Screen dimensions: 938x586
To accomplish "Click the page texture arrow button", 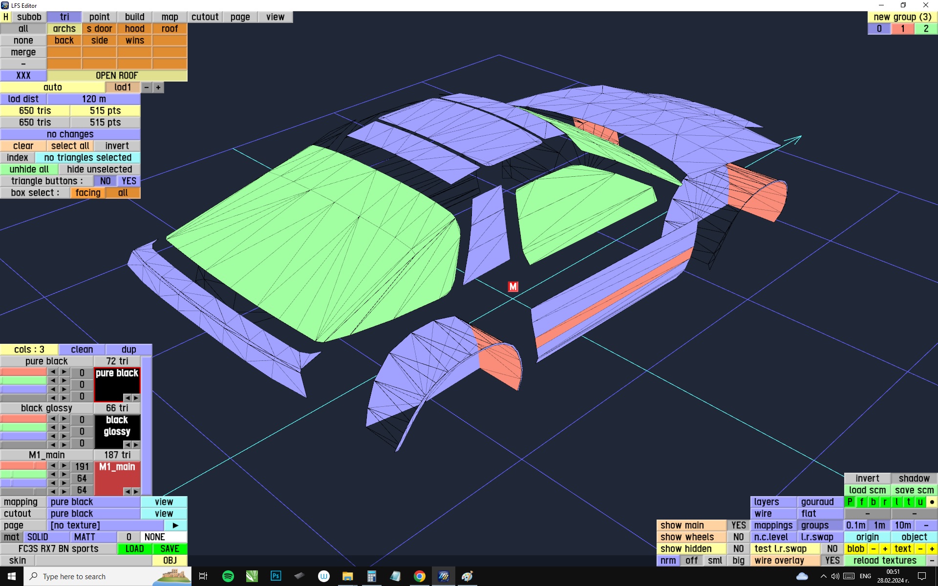I will coord(175,525).
